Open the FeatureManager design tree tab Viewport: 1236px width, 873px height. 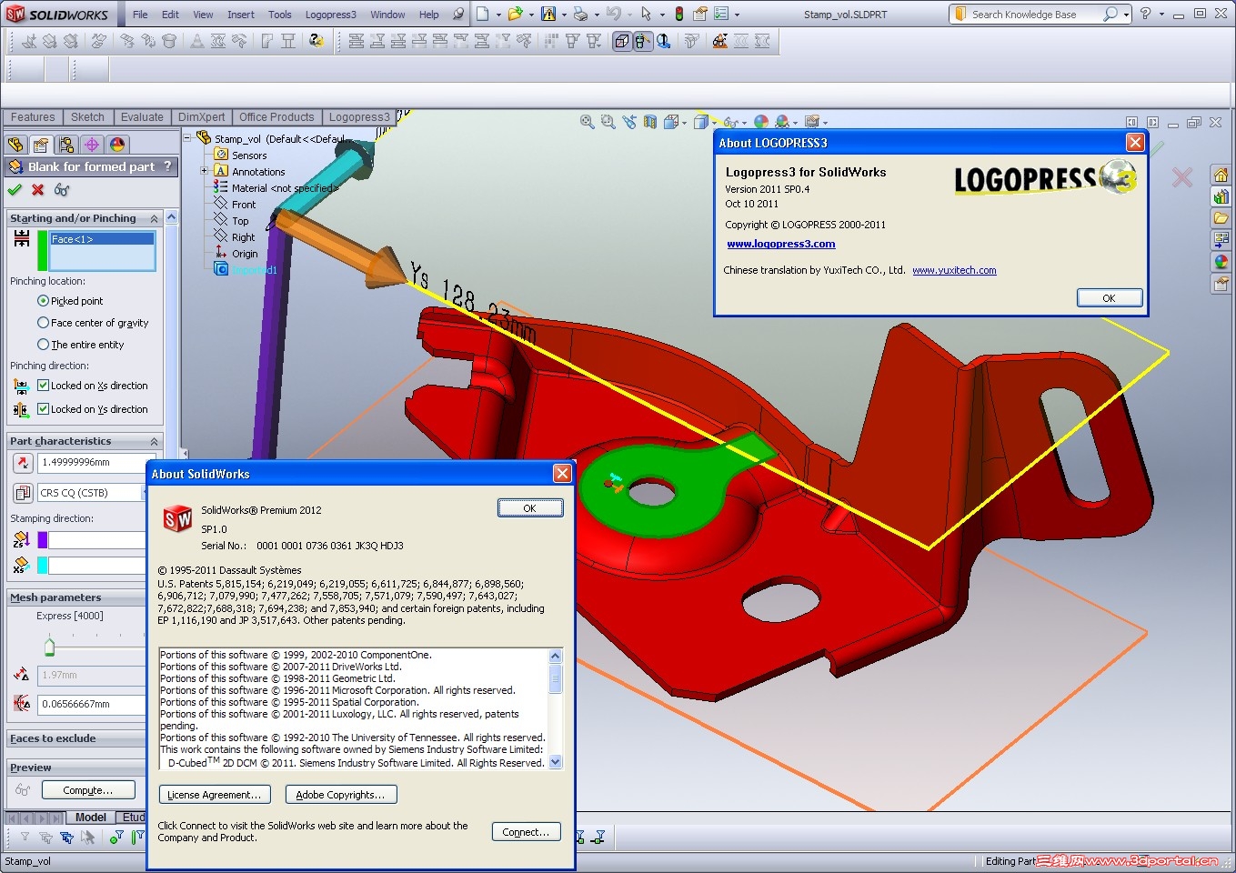[15, 145]
